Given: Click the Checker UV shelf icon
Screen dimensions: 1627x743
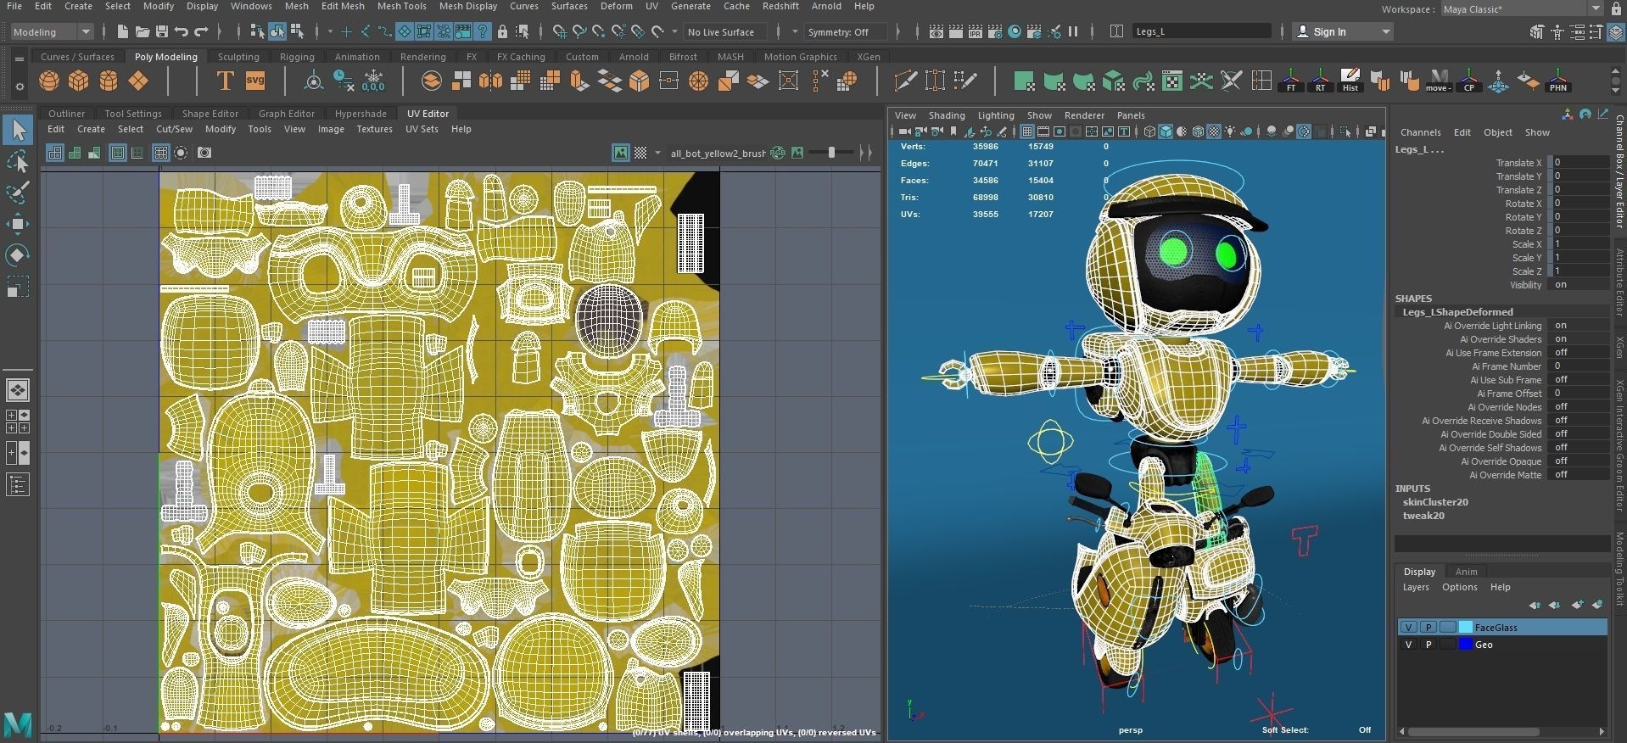Looking at the screenshot, I should coord(1171,81).
